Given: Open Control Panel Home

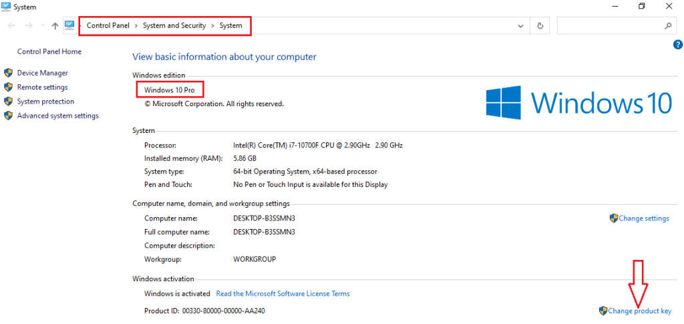Looking at the screenshot, I should tap(49, 51).
